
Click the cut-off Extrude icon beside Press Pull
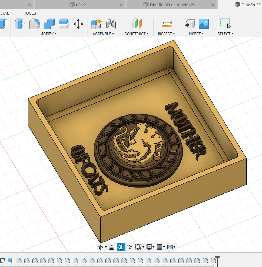pos(4,24)
